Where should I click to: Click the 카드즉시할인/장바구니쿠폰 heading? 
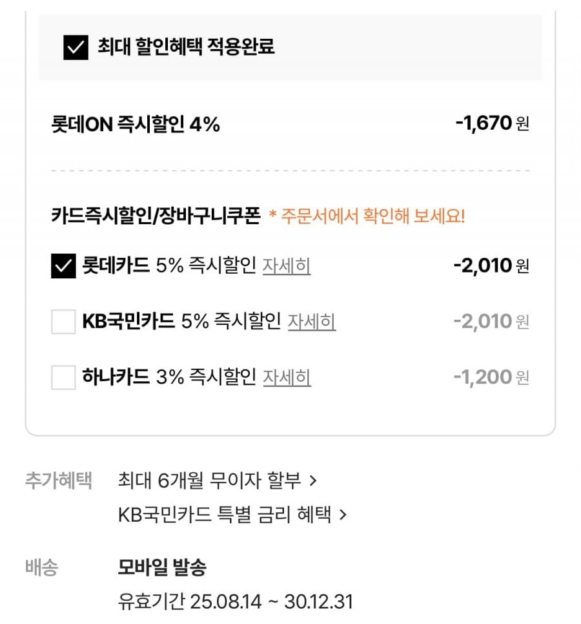pos(156,216)
